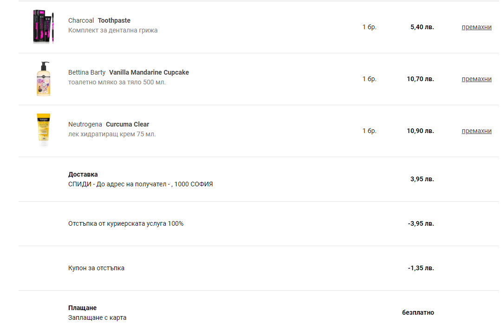The height and width of the screenshot is (324, 501).
Task: Select the лек хидратиращ крем 75 мл. description
Action: (112, 134)
